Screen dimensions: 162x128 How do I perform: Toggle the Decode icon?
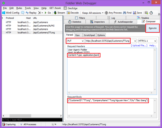[x=68, y=13]
